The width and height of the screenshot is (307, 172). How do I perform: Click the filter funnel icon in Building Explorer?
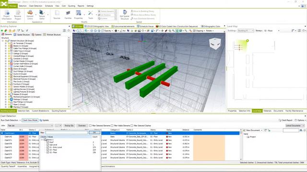click(x=27, y=31)
